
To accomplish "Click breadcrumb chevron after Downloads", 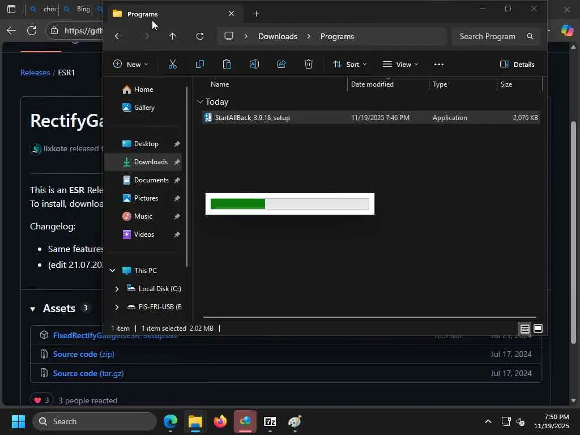I will [x=309, y=36].
